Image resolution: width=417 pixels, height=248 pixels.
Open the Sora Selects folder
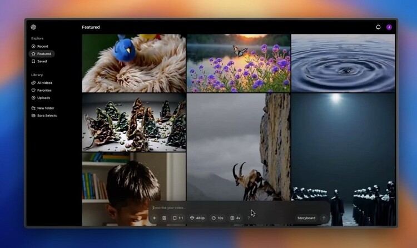click(x=47, y=116)
